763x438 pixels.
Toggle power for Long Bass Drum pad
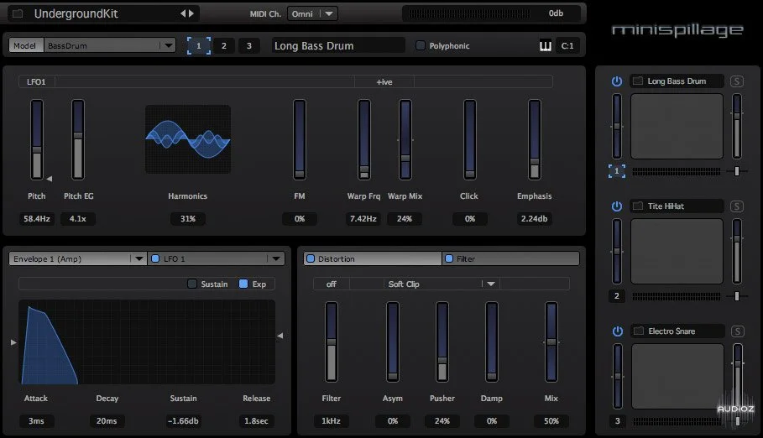[x=617, y=81]
